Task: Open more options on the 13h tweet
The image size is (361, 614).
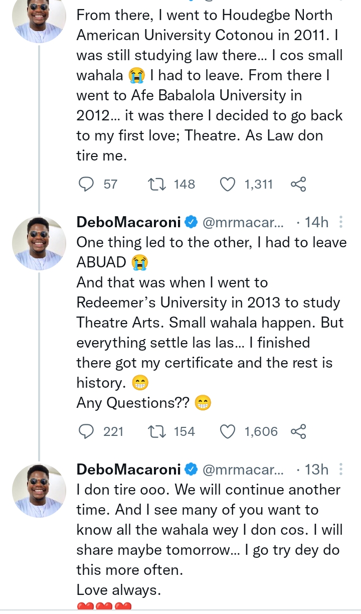Action: pos(341,469)
